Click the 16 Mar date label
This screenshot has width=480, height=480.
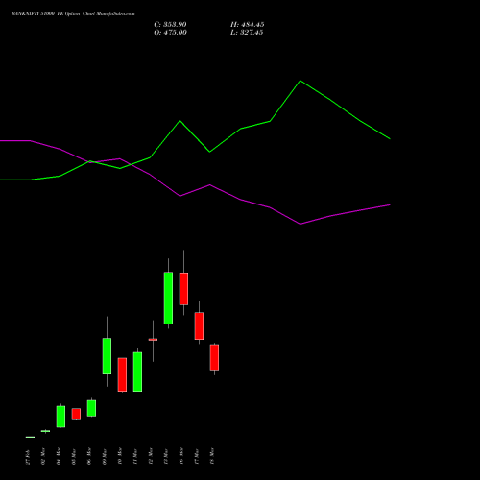point(181,457)
